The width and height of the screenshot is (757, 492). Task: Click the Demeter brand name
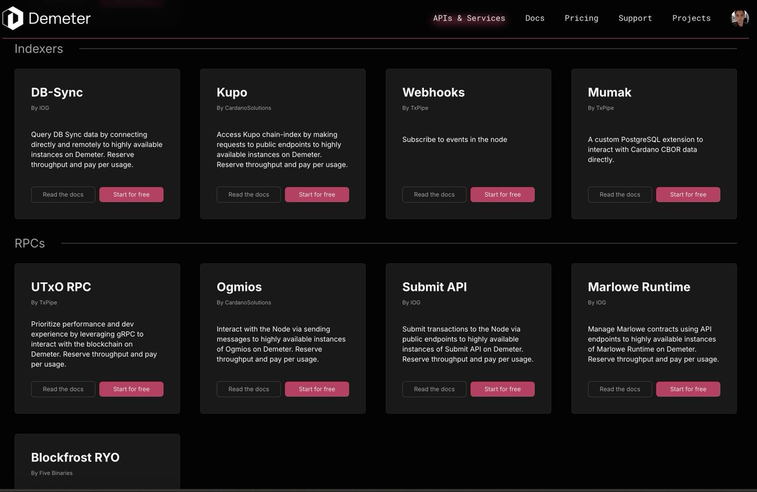(x=59, y=19)
